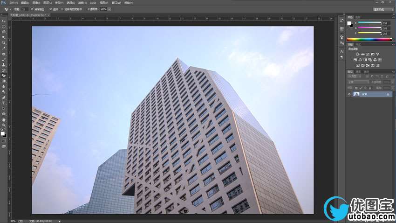The image size is (396, 223).
Task: Pick the Type (T) tool
Action: click(4, 103)
